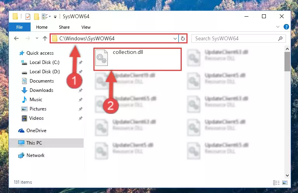Click the scrollbar up arrow

288,49
